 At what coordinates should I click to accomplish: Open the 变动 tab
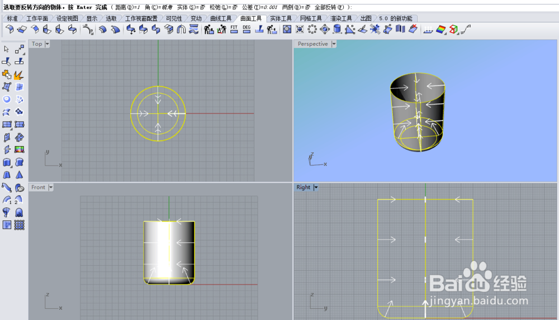(x=196, y=18)
